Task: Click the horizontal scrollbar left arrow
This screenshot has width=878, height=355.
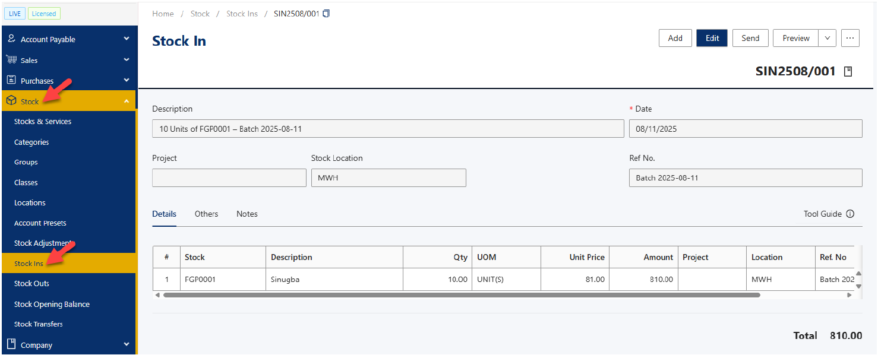Action: point(157,295)
